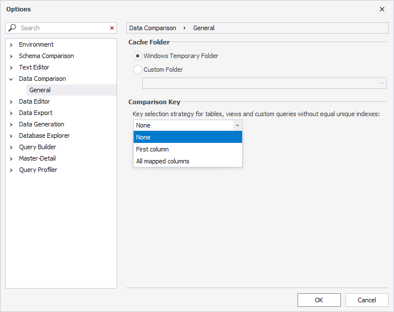Click OK to apply options
394x312 pixels.
point(319,300)
